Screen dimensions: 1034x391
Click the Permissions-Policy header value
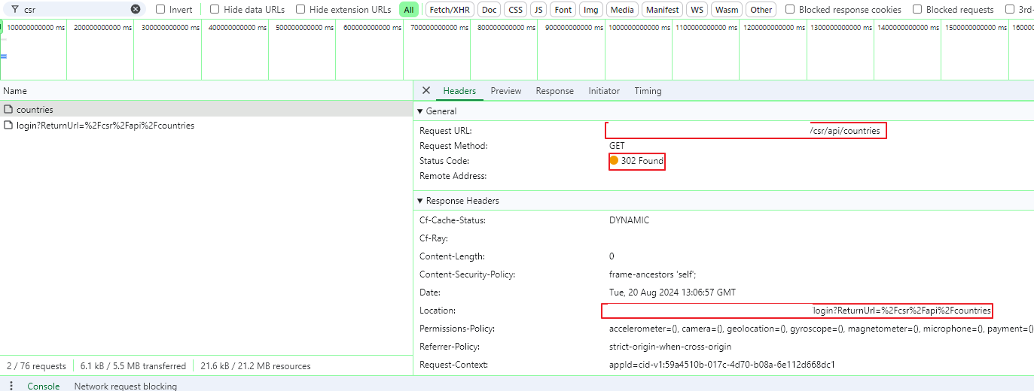click(x=821, y=329)
